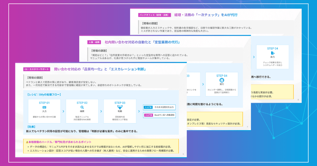This screenshot has width=317, height=166.
Task: Click page number 6 on the CS slide
Action: click(183, 154)
